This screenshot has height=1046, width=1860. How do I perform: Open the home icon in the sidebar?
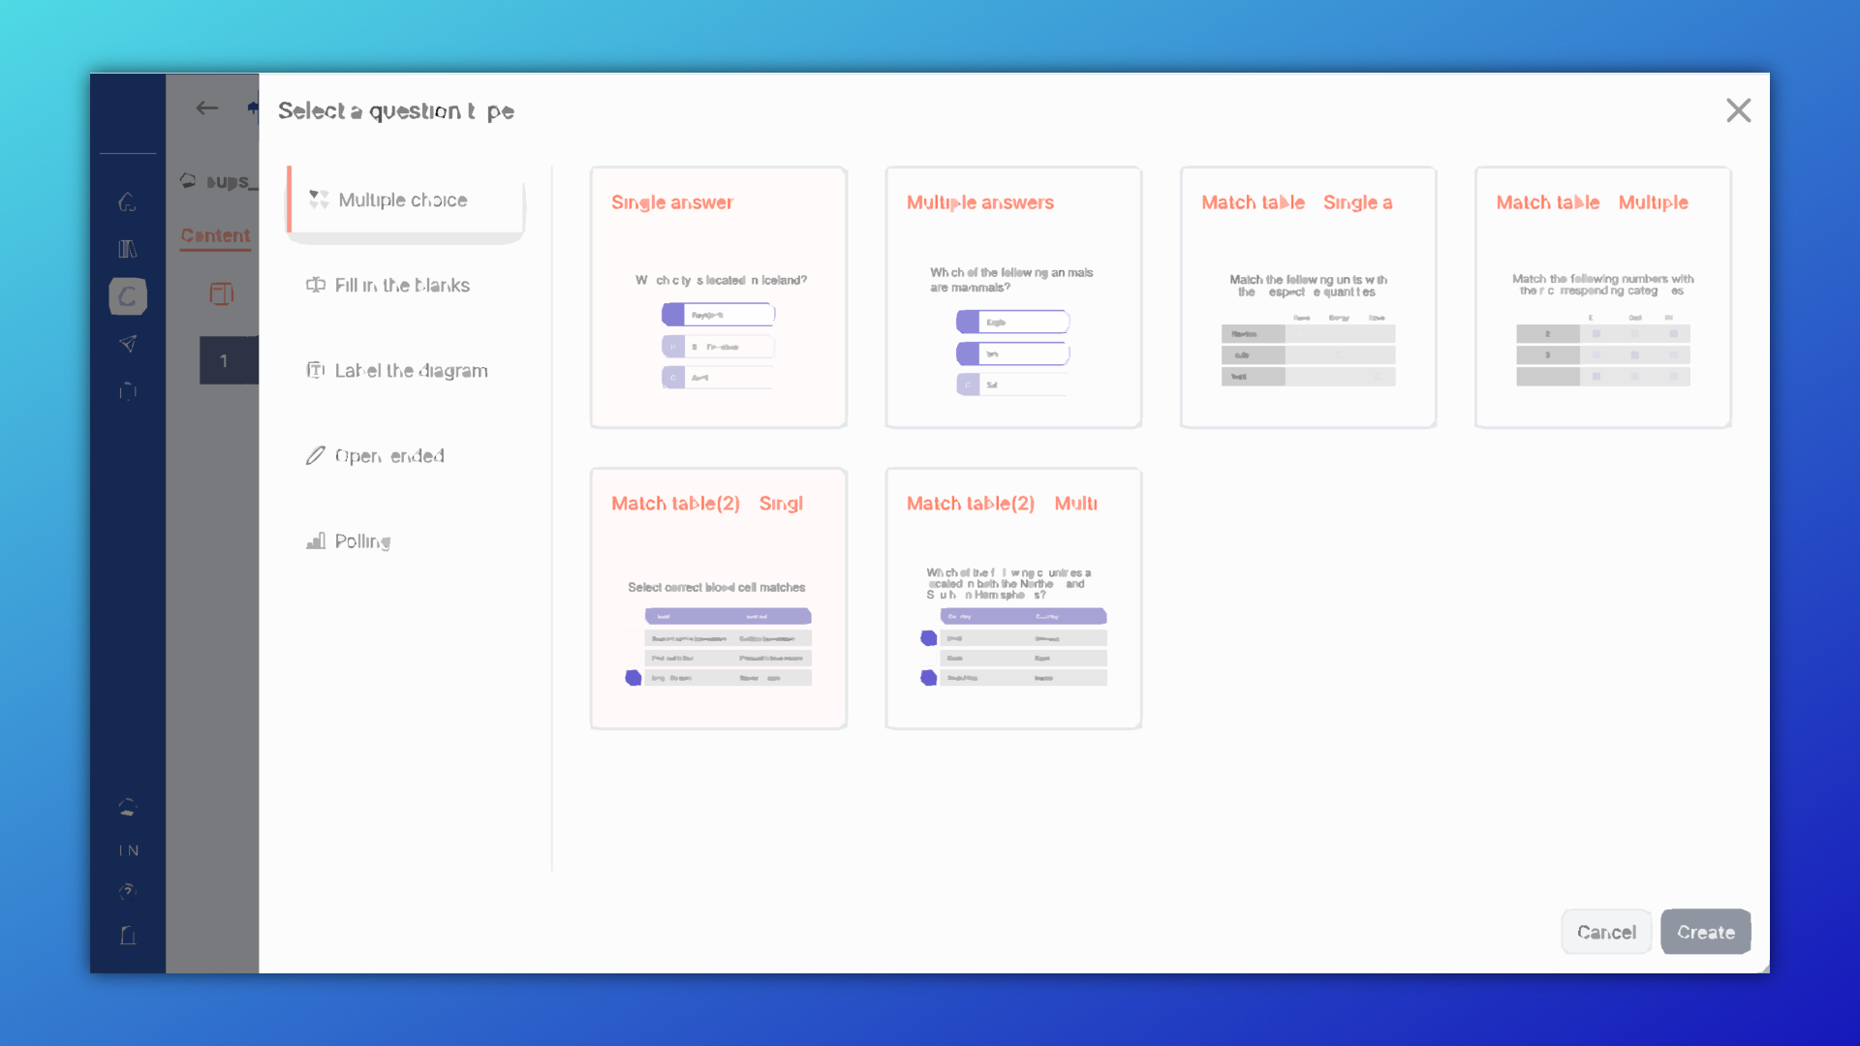pos(128,202)
